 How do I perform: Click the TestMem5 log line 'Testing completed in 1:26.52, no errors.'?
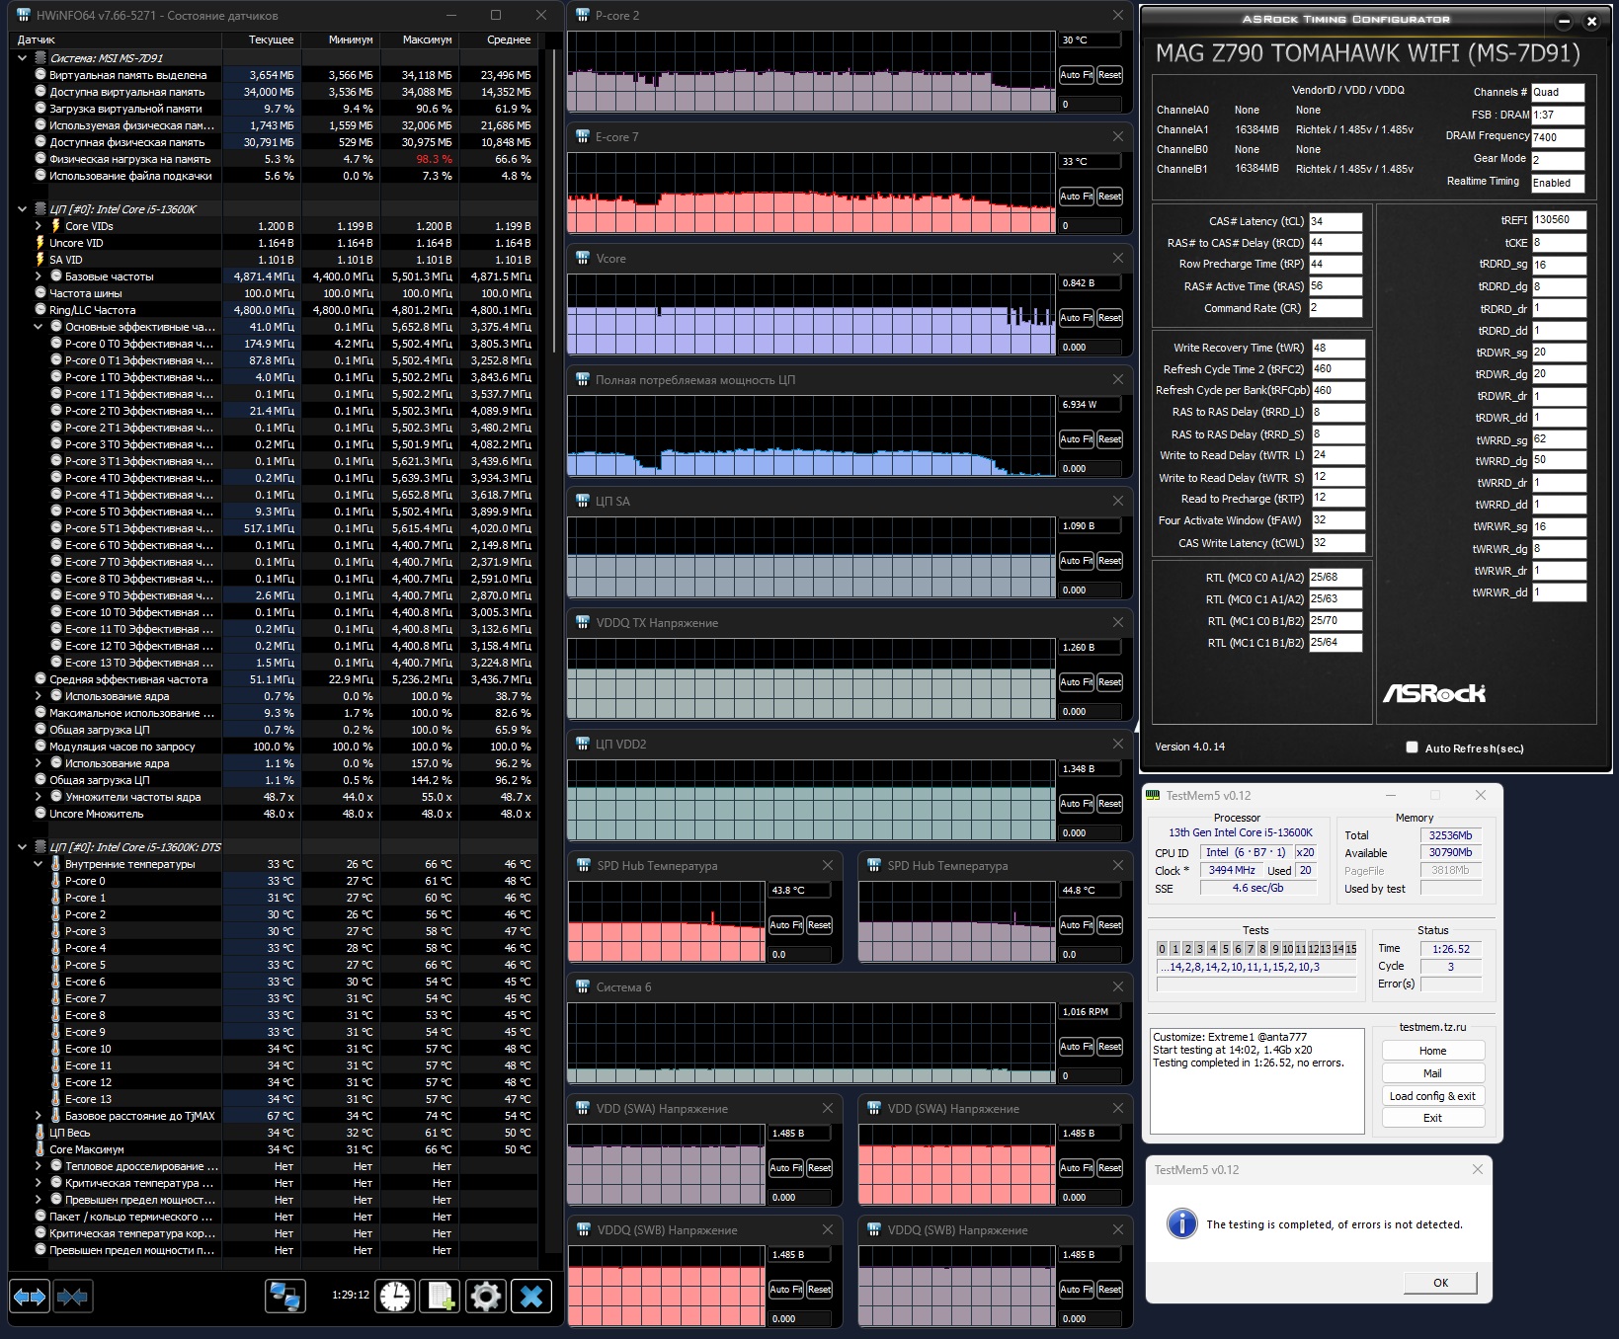coord(1249,1063)
